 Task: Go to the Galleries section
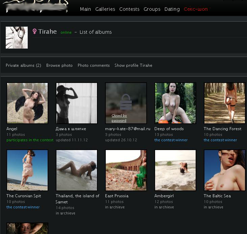[105, 9]
